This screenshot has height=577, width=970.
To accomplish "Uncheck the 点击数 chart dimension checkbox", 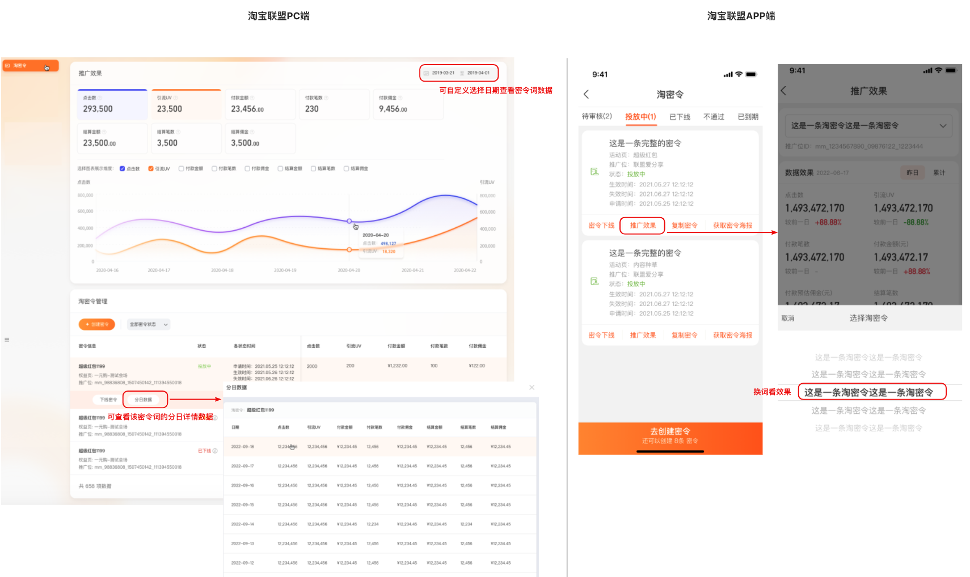I will coord(123,168).
